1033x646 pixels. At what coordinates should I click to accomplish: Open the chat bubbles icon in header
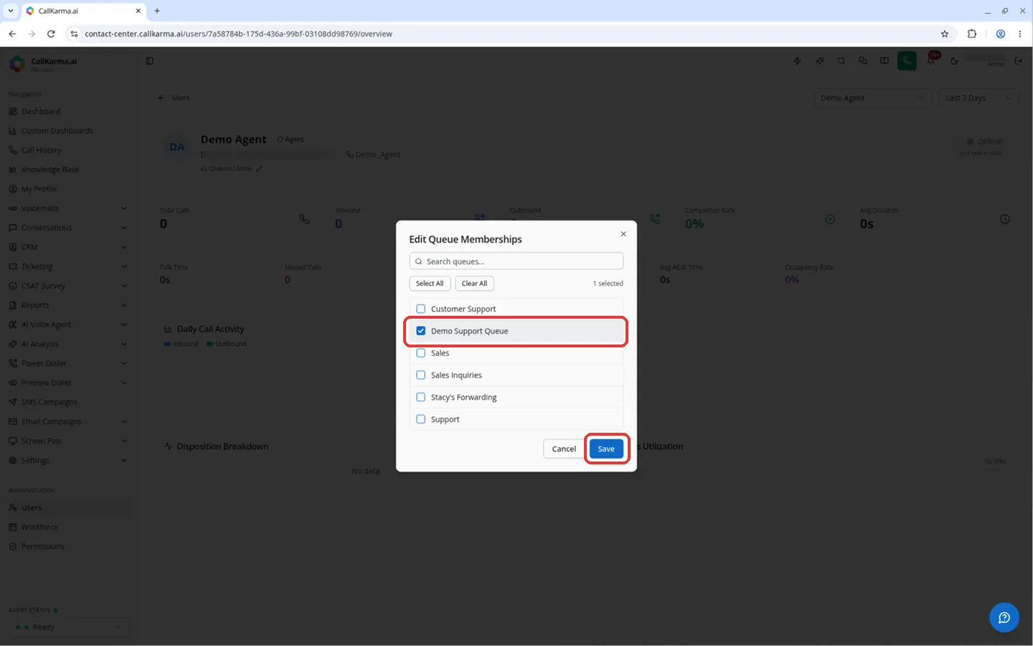(863, 61)
